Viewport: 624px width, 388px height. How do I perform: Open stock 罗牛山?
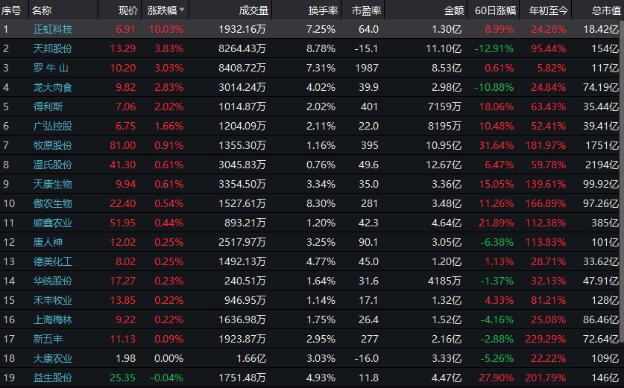point(51,68)
